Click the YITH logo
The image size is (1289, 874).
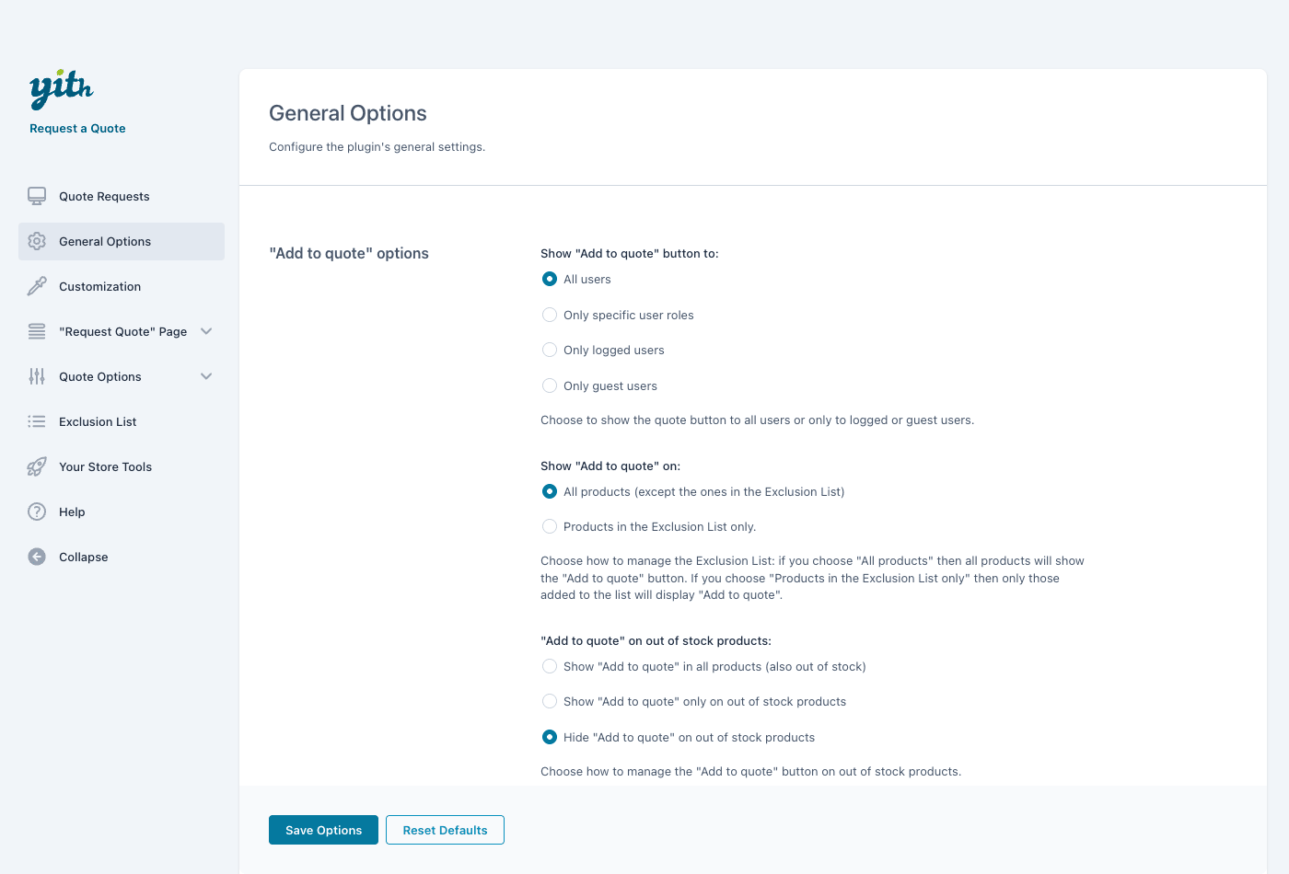click(62, 89)
